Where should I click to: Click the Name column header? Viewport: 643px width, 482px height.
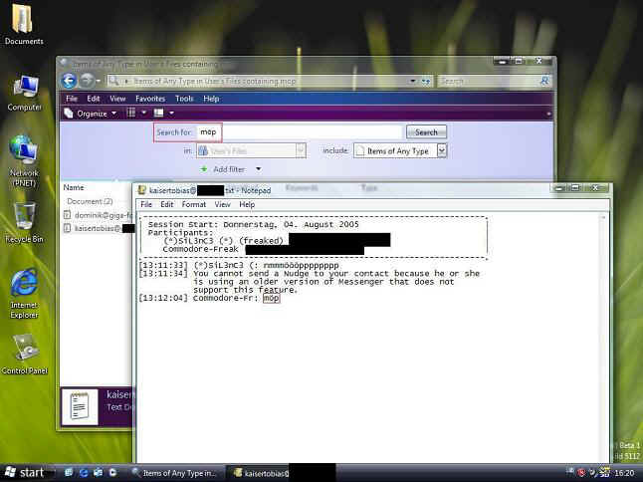[74, 187]
